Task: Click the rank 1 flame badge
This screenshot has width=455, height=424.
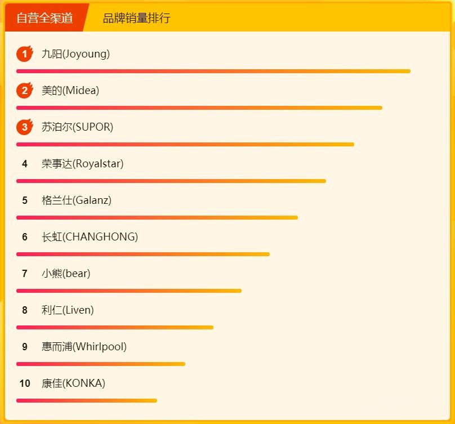Action: [x=24, y=54]
